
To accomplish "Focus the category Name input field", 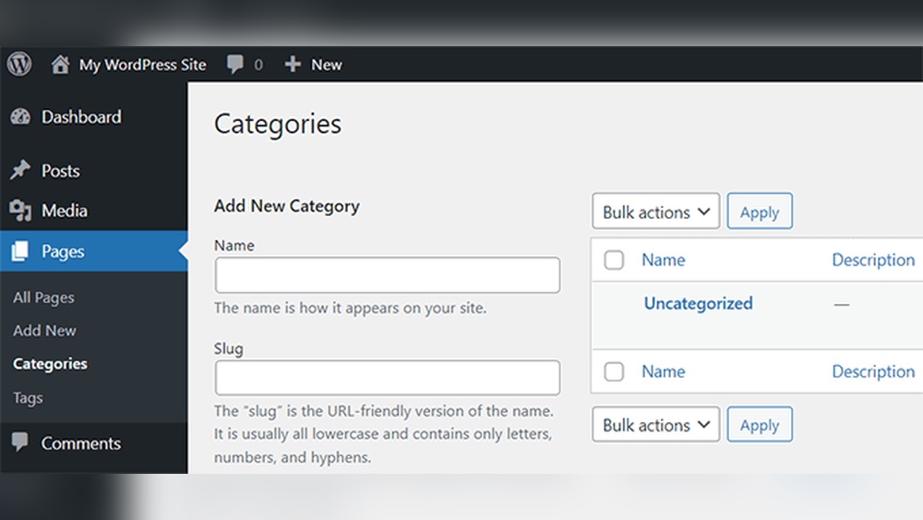I will tap(388, 275).
